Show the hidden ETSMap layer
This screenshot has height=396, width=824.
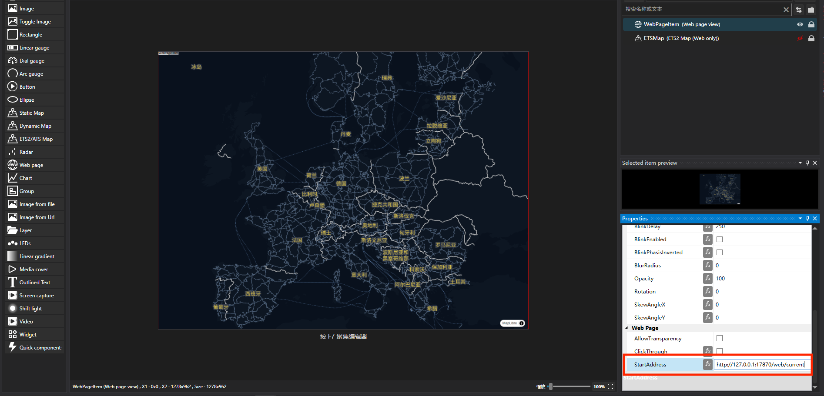coord(800,38)
